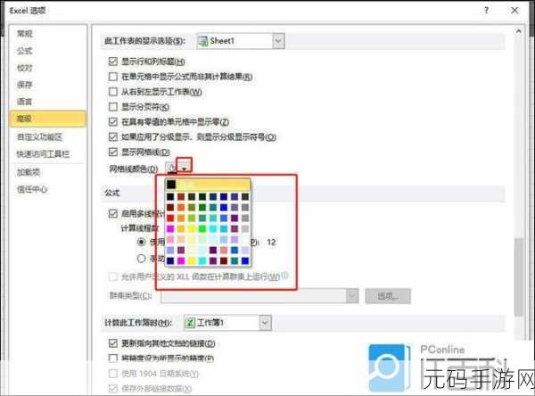The height and width of the screenshot is (396, 535).
Task: Select the use-all-processors radio button
Action: coord(141,242)
